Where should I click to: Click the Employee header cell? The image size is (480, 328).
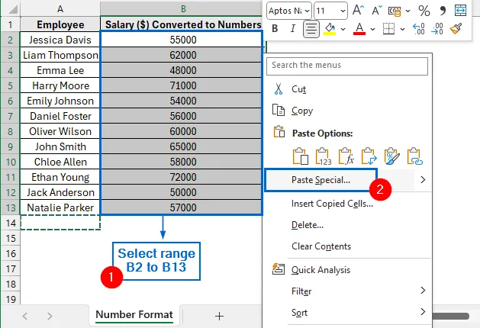pos(60,24)
